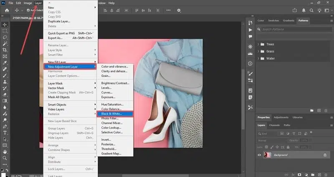This screenshot has width=334, height=177.
Task: Expand the Grass pattern folder
Action: pyautogui.click(x=258, y=51)
